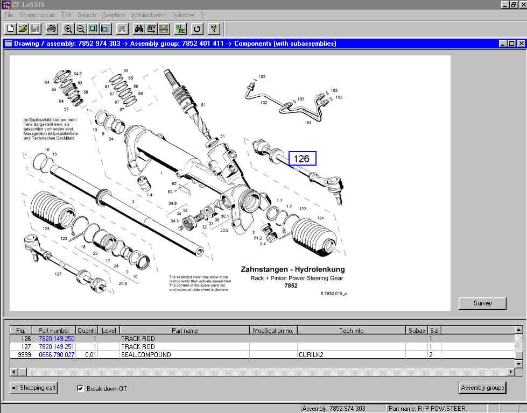
Task: Click the Survey button
Action: 482,303
